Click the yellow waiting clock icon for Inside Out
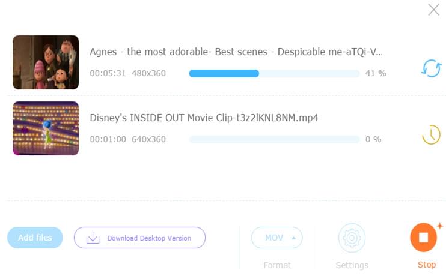This screenshot has width=446, height=276. (430, 134)
